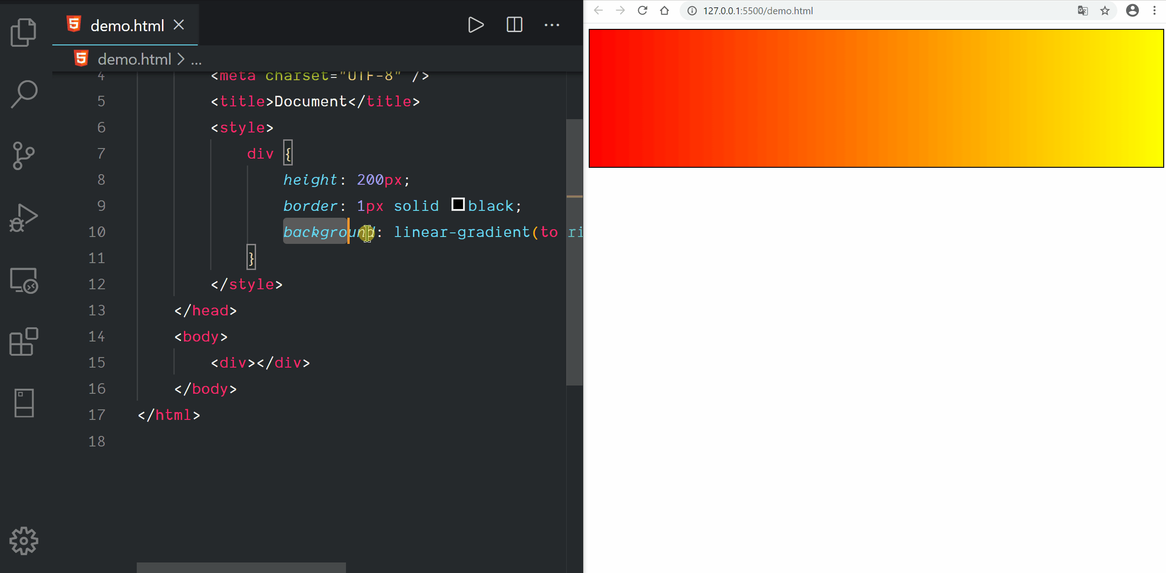
Task: Close the demo.html tab
Action: (179, 25)
